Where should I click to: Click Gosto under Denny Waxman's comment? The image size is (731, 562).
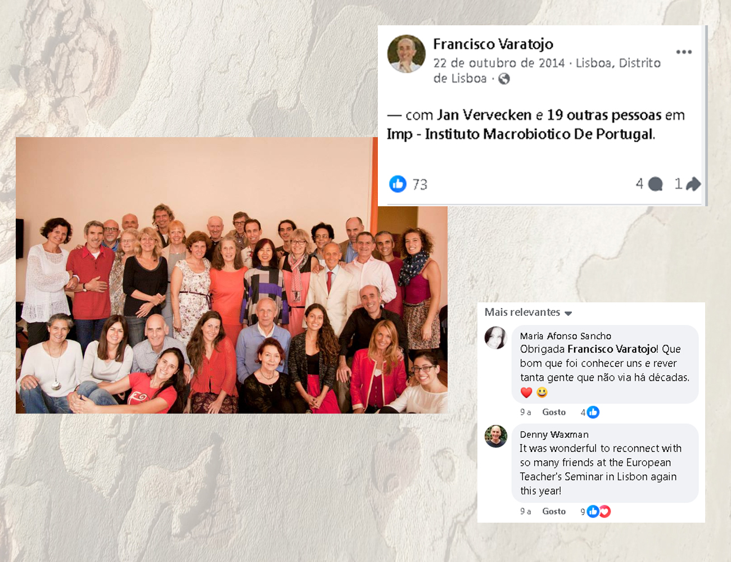pyautogui.click(x=554, y=511)
